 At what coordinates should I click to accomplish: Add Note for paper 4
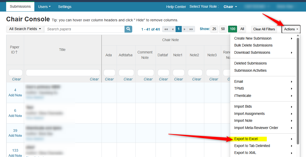pos(15,95)
